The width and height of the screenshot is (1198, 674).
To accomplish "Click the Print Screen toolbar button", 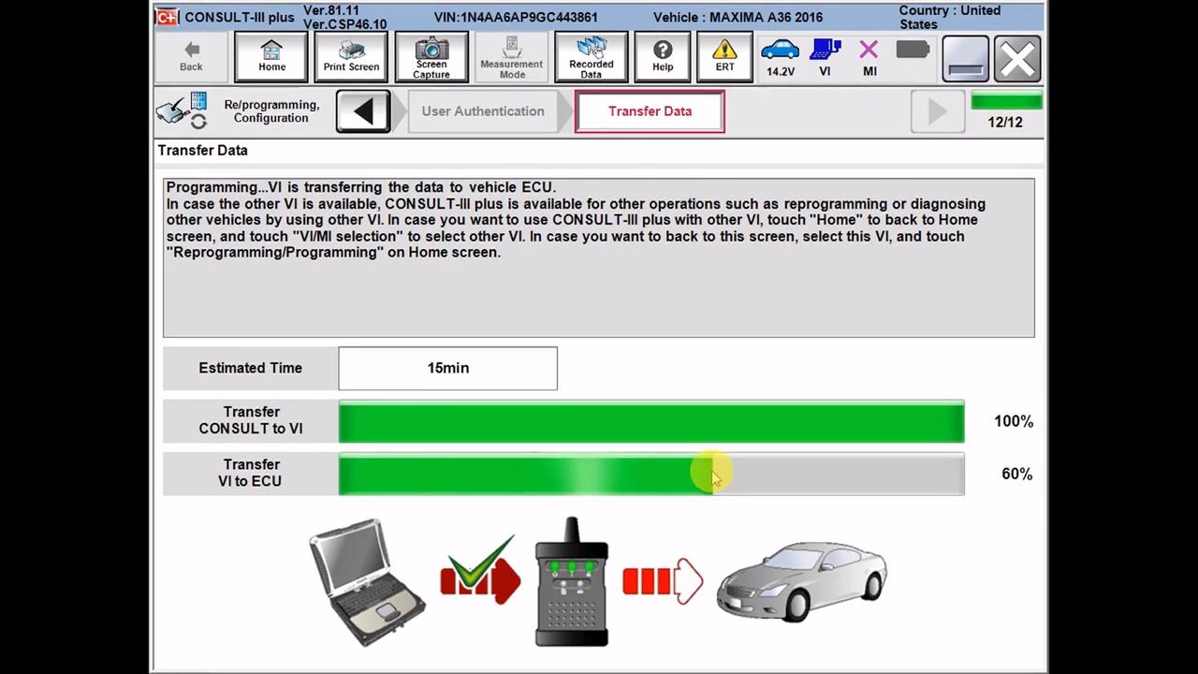I will (351, 57).
